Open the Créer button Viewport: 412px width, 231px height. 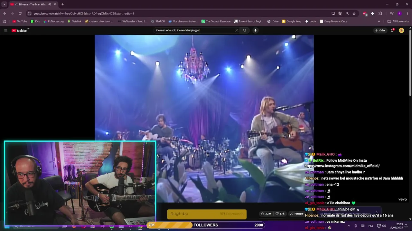(380, 30)
